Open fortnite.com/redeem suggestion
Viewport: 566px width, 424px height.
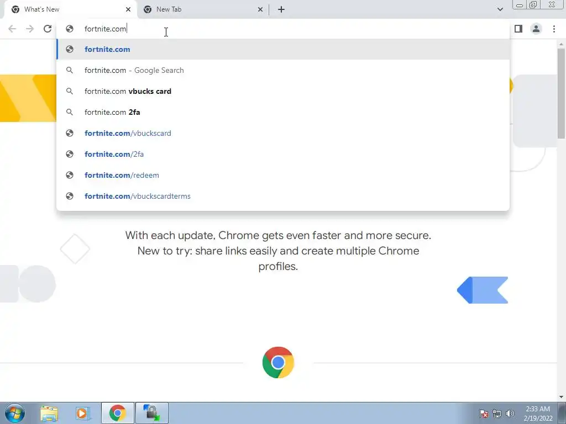point(283,175)
